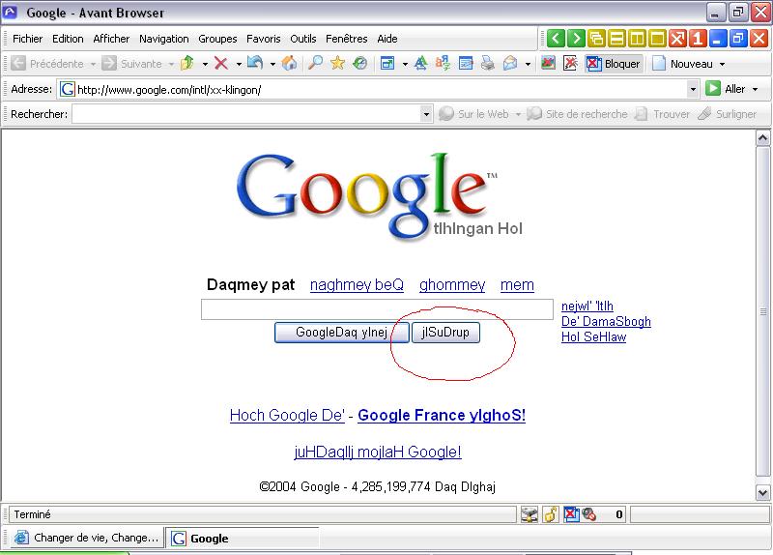
Task: Expand the Suivante history dropdown arrow
Action: pos(171,64)
